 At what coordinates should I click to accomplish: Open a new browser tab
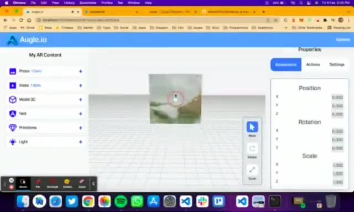[x=263, y=12]
